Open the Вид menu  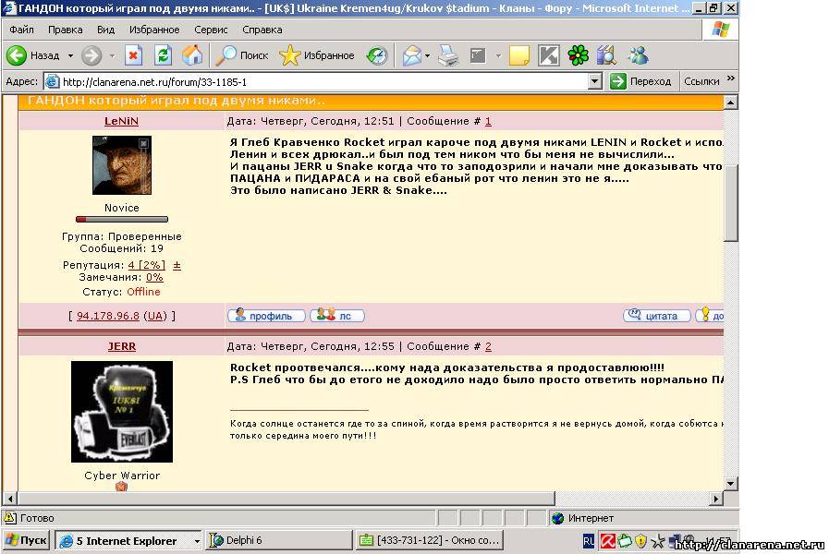click(105, 30)
